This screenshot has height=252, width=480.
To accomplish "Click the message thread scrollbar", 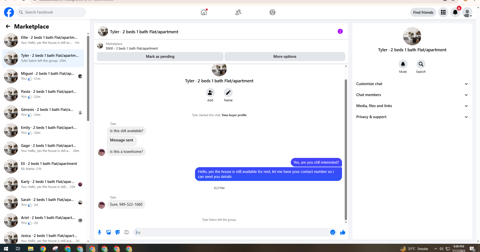I will (346, 150).
